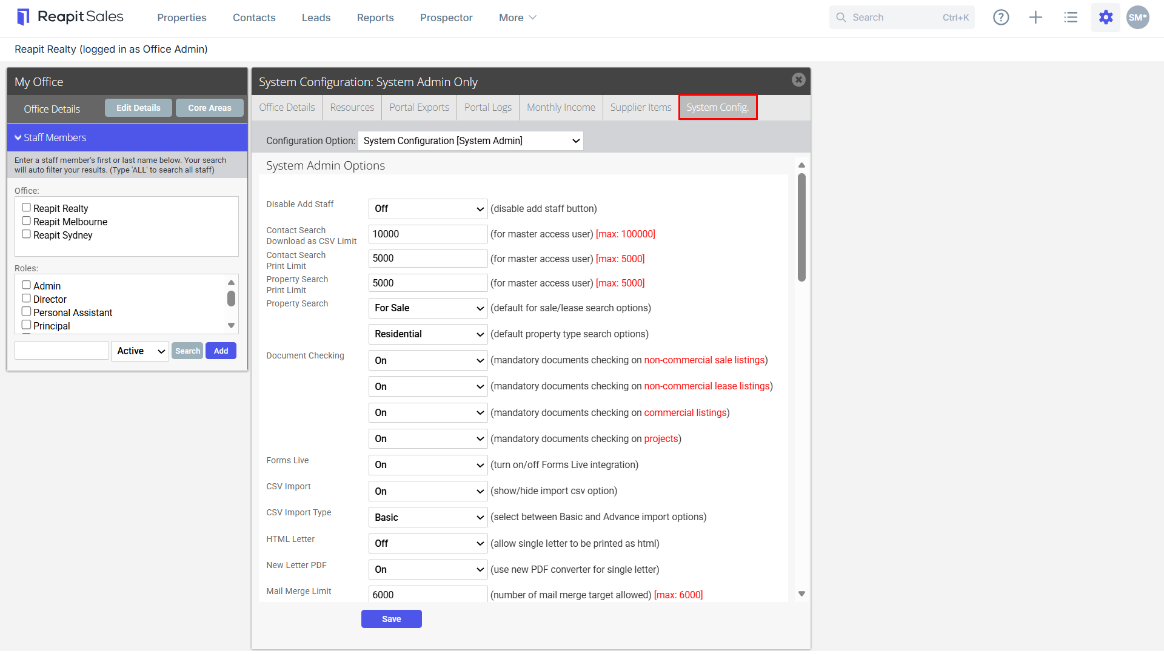The image size is (1164, 654).
Task: Open the Residential property type dropdown
Action: pyautogui.click(x=428, y=334)
